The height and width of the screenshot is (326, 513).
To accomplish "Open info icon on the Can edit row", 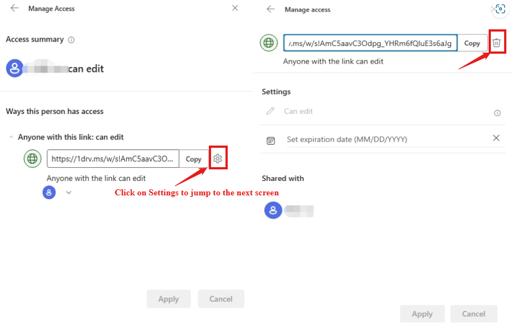I will 497,113.
